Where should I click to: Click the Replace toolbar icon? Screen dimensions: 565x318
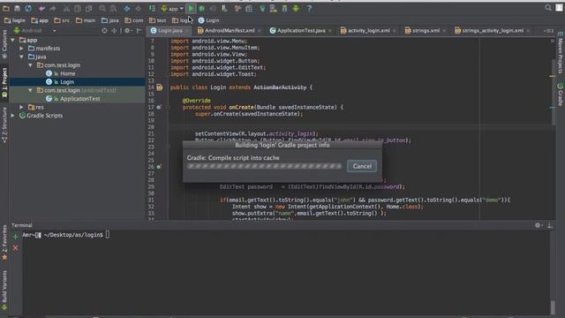point(113,8)
